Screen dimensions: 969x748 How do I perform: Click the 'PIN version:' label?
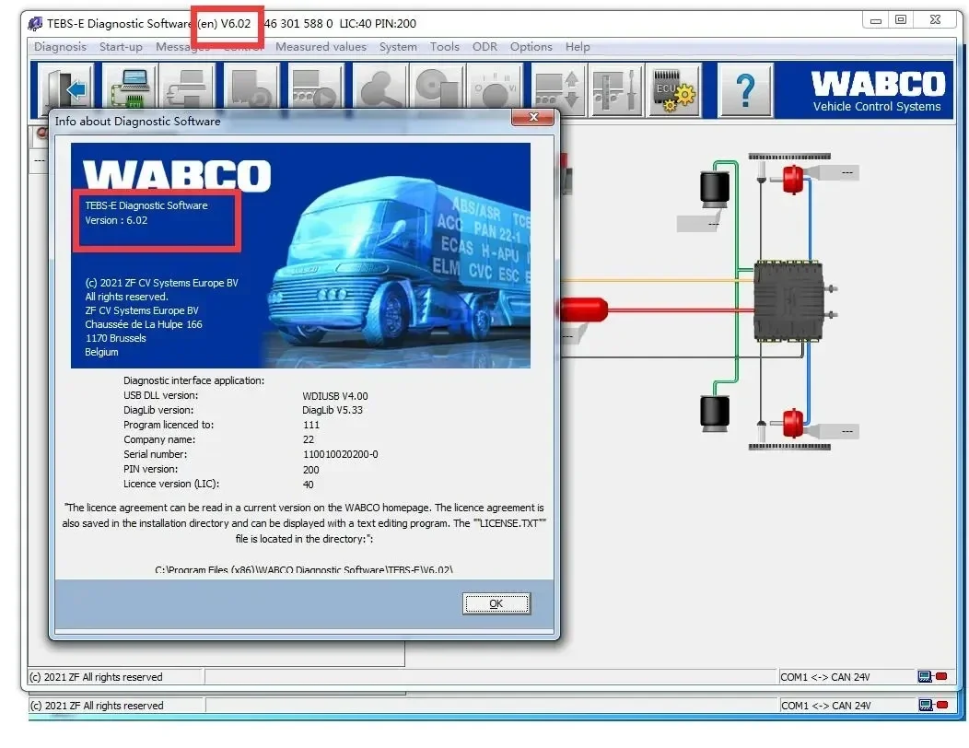(x=151, y=469)
